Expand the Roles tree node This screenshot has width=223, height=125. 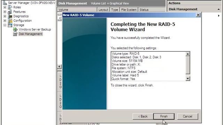[5, 7]
